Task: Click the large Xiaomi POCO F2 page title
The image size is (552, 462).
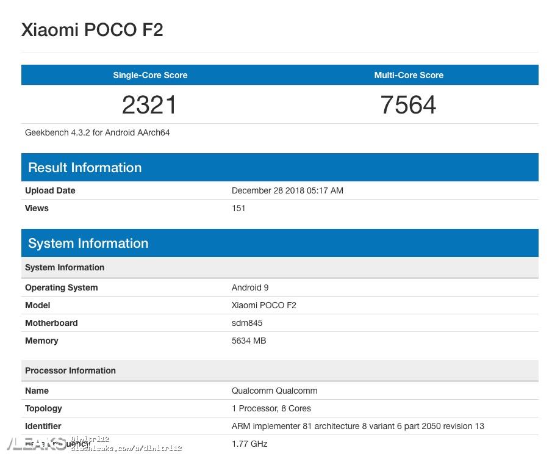Action: point(92,30)
